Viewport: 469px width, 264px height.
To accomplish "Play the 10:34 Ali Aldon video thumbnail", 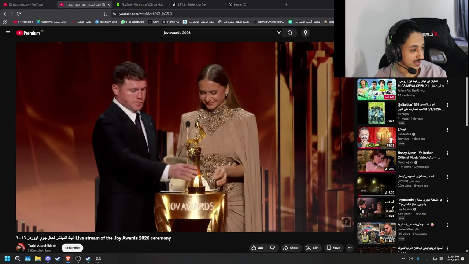I will [x=377, y=113].
